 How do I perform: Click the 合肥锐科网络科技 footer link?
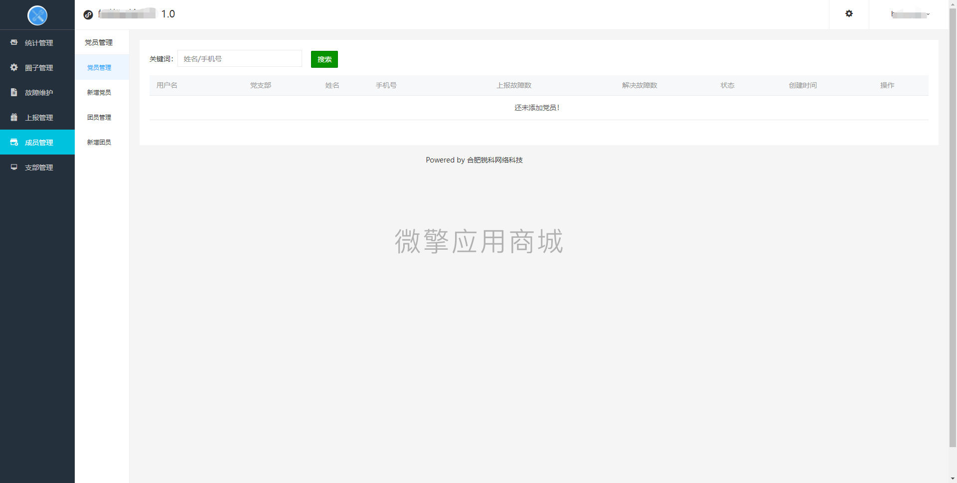[495, 160]
